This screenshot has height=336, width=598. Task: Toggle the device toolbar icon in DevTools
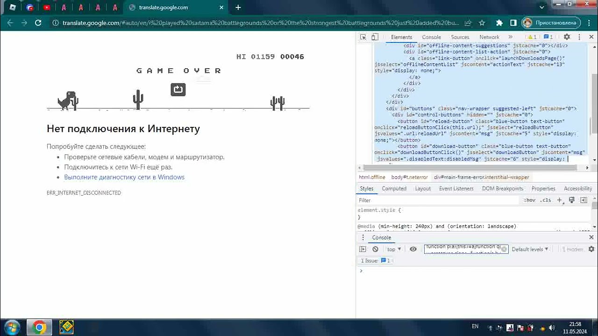click(x=375, y=37)
